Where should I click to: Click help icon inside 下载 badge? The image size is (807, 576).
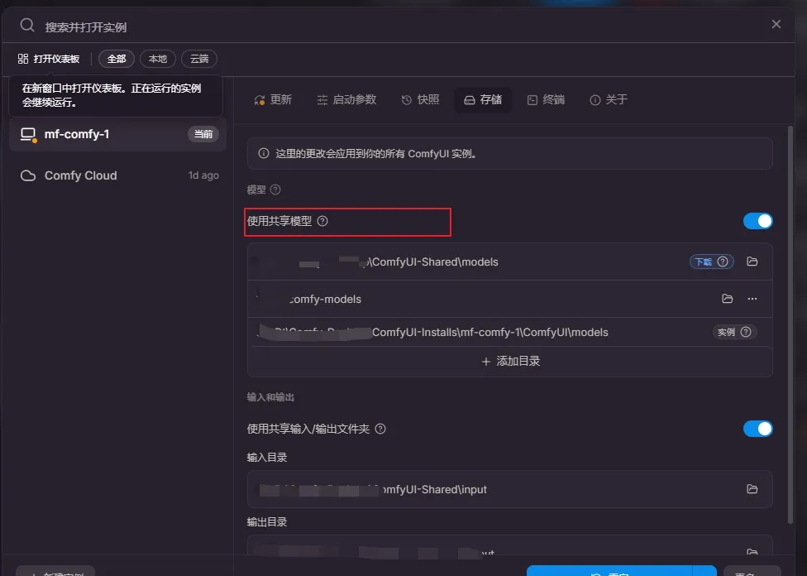[x=723, y=262]
